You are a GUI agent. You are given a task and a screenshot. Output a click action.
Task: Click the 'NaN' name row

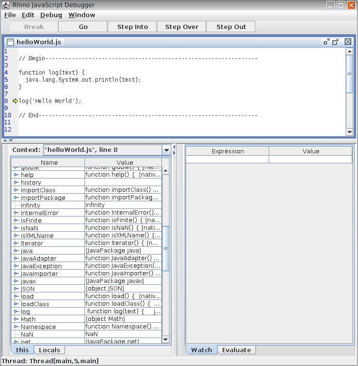48,334
